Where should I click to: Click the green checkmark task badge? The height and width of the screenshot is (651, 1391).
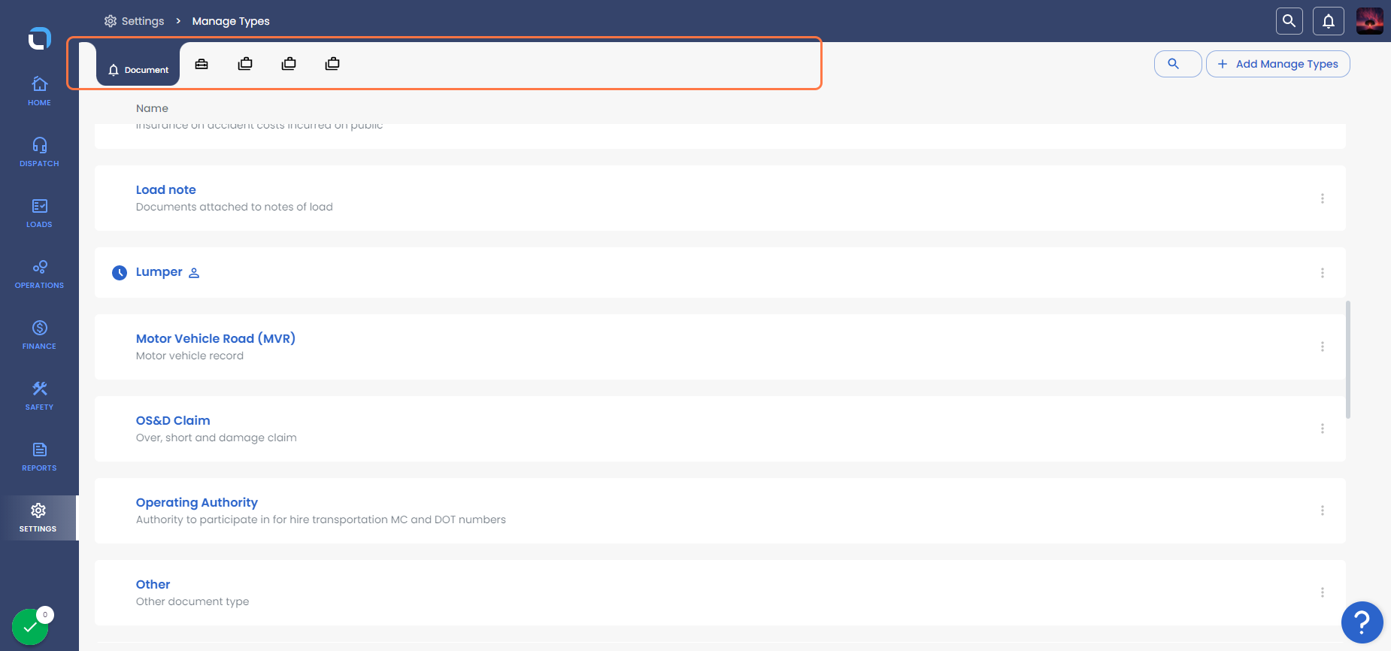click(x=30, y=627)
